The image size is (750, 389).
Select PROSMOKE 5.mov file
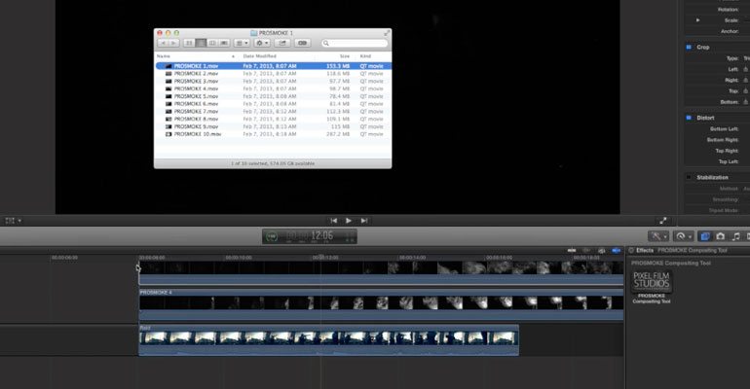pos(273,96)
